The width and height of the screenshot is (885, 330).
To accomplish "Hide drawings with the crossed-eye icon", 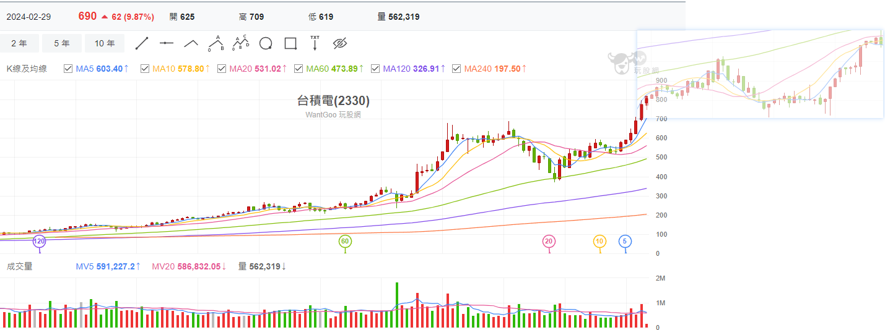I will 340,43.
